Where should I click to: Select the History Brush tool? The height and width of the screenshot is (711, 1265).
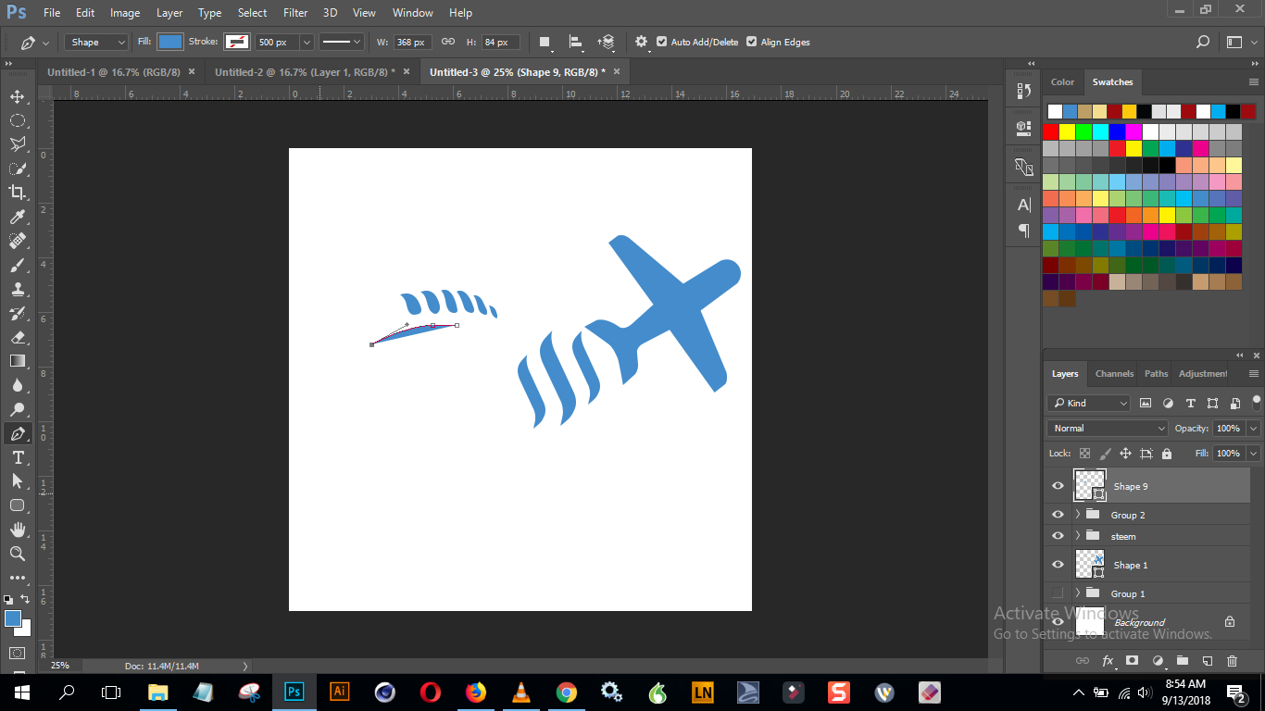[x=17, y=313]
